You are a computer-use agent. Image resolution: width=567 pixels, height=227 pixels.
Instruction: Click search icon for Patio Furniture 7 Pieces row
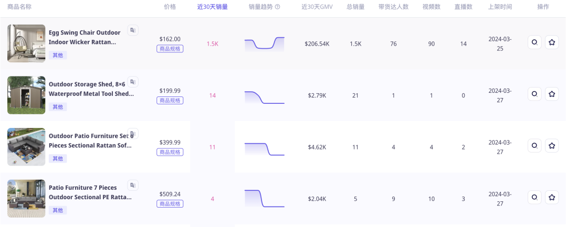(534, 198)
